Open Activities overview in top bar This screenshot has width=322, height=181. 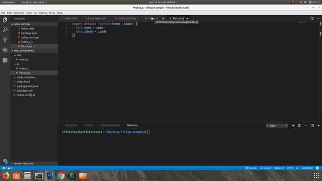pyautogui.click(x=8, y=2)
